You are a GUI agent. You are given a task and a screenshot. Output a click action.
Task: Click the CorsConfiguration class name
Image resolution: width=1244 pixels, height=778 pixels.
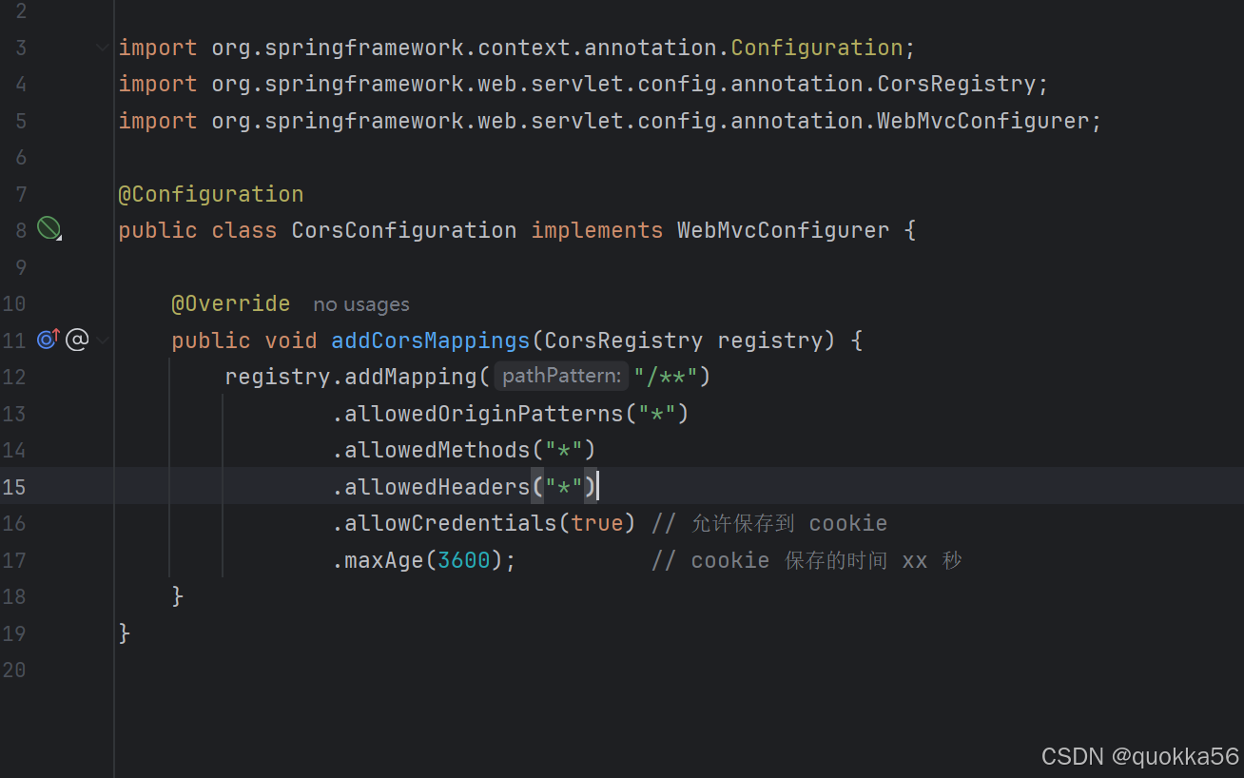point(404,230)
